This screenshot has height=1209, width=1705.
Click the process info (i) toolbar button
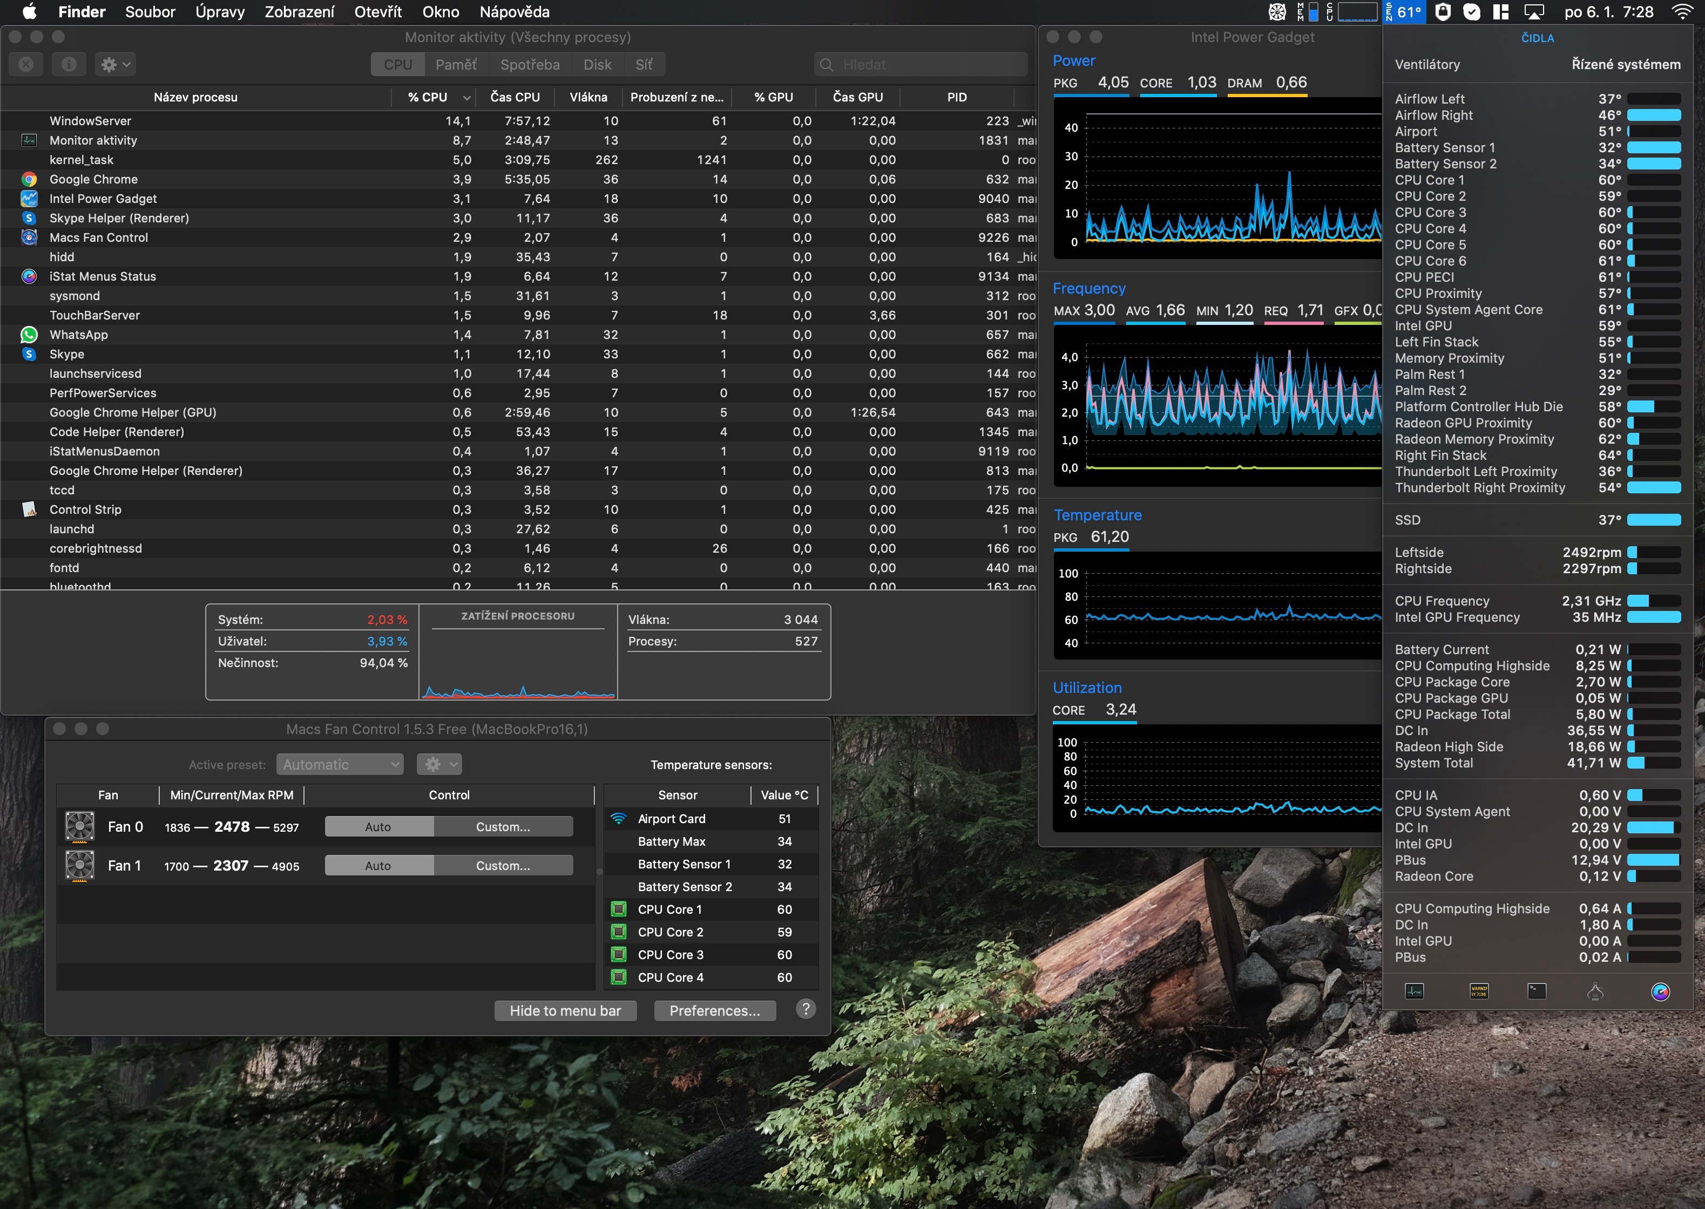pyautogui.click(x=69, y=65)
